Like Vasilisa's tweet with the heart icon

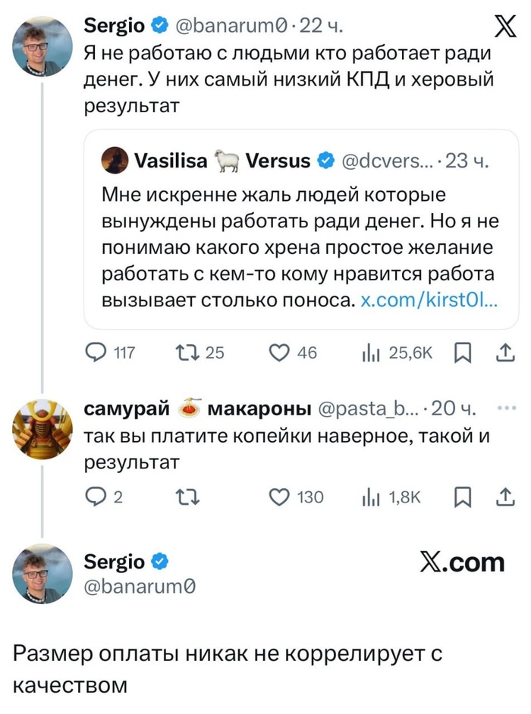[x=281, y=351]
